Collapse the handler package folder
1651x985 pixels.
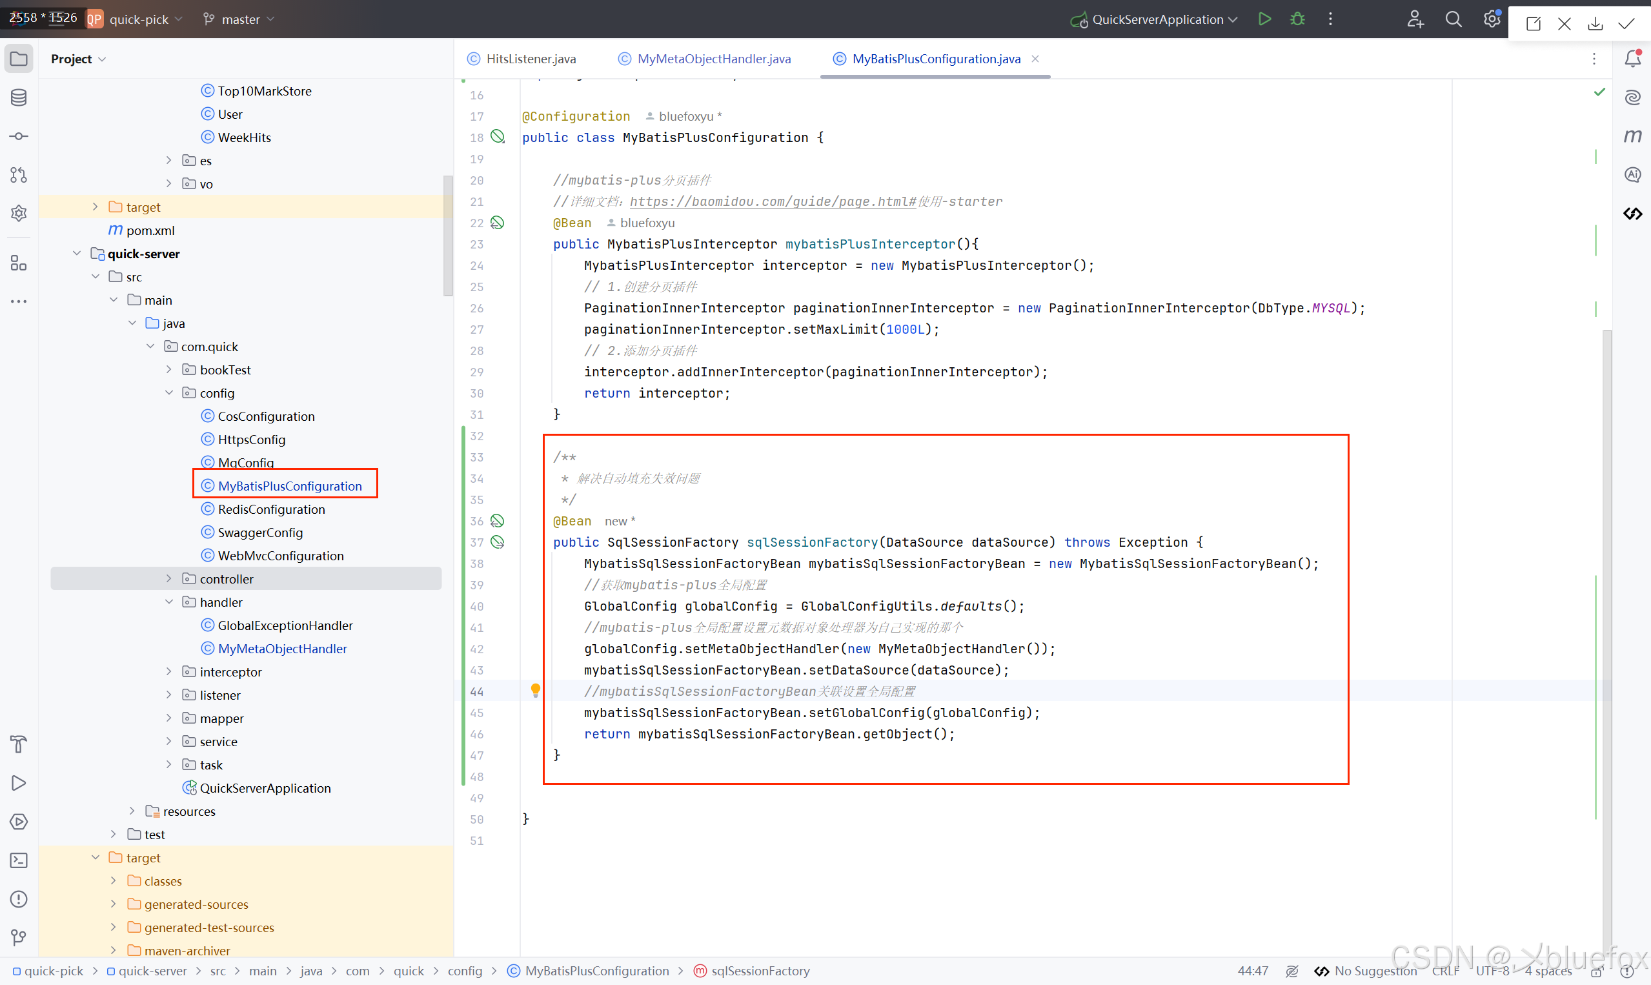168,602
